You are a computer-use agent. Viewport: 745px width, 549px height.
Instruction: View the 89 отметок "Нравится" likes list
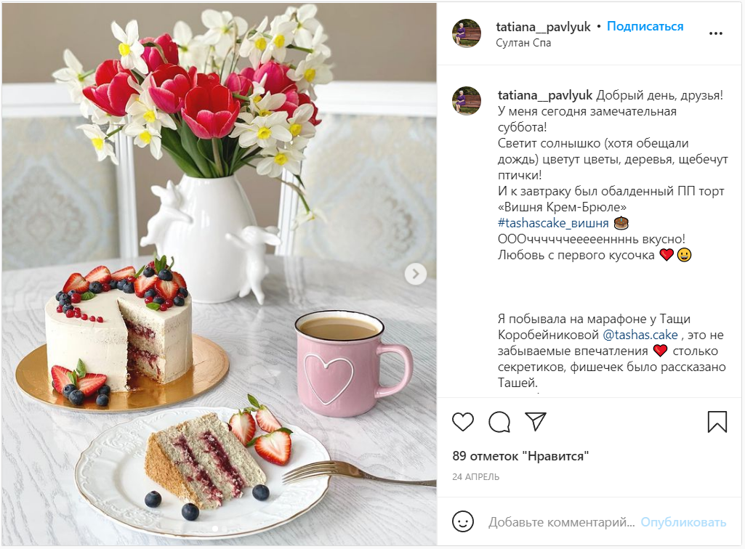[x=520, y=456]
